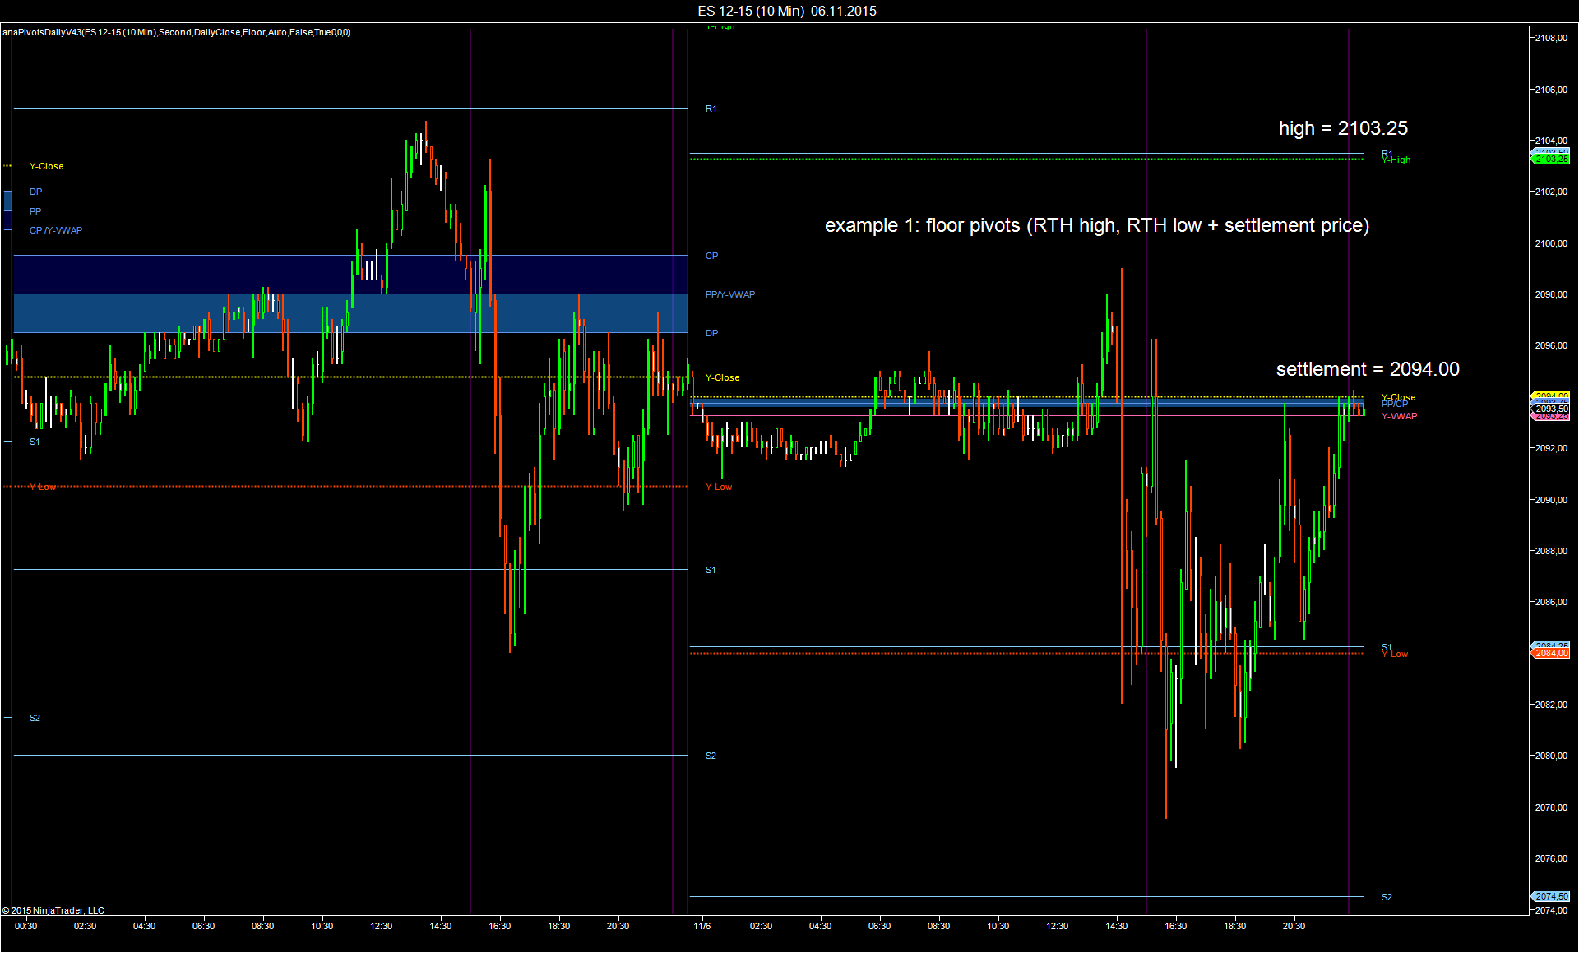Screen dimensions: 1579x953
Task: Click the blue 2074,50 S2 price marker
Action: coord(1551,896)
